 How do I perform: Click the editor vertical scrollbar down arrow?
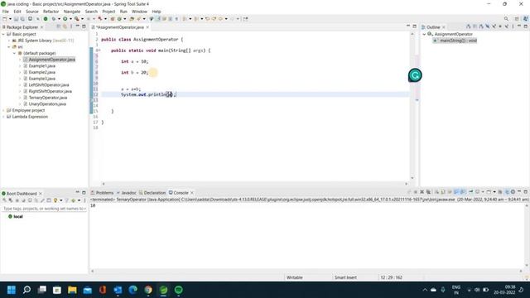(412, 178)
